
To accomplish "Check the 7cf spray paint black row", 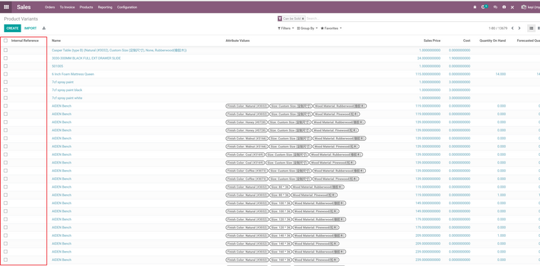I will pyautogui.click(x=6, y=90).
